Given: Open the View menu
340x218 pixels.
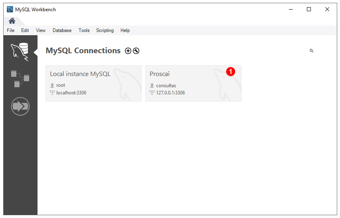Looking at the screenshot, I should (x=41, y=30).
